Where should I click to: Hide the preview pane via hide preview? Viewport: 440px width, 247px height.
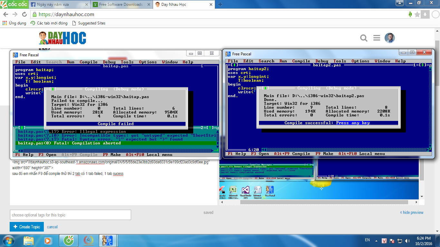click(x=412, y=212)
